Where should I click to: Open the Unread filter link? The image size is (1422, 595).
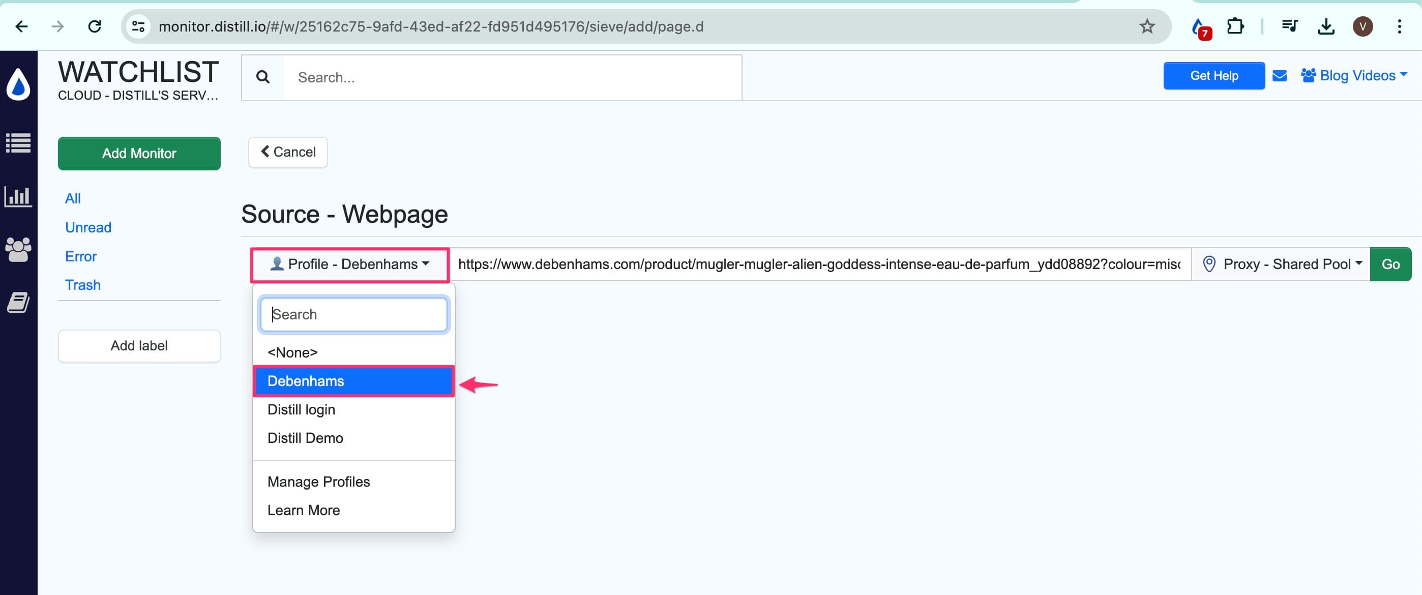coord(88,227)
